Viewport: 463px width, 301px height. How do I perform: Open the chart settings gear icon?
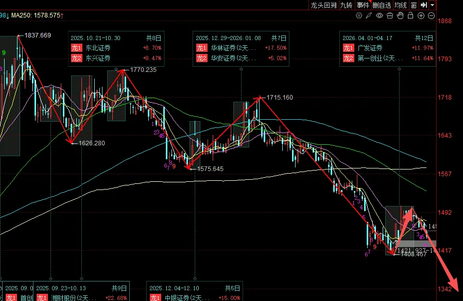tap(358, 15)
